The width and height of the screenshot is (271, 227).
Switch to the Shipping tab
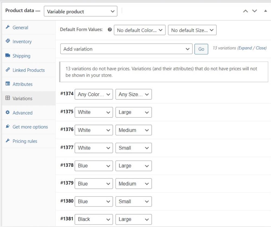click(x=29, y=56)
